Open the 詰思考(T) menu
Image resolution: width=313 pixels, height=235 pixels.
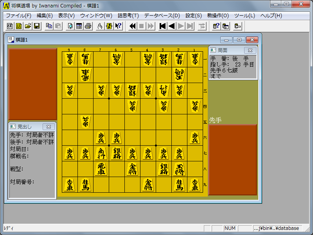(128, 16)
